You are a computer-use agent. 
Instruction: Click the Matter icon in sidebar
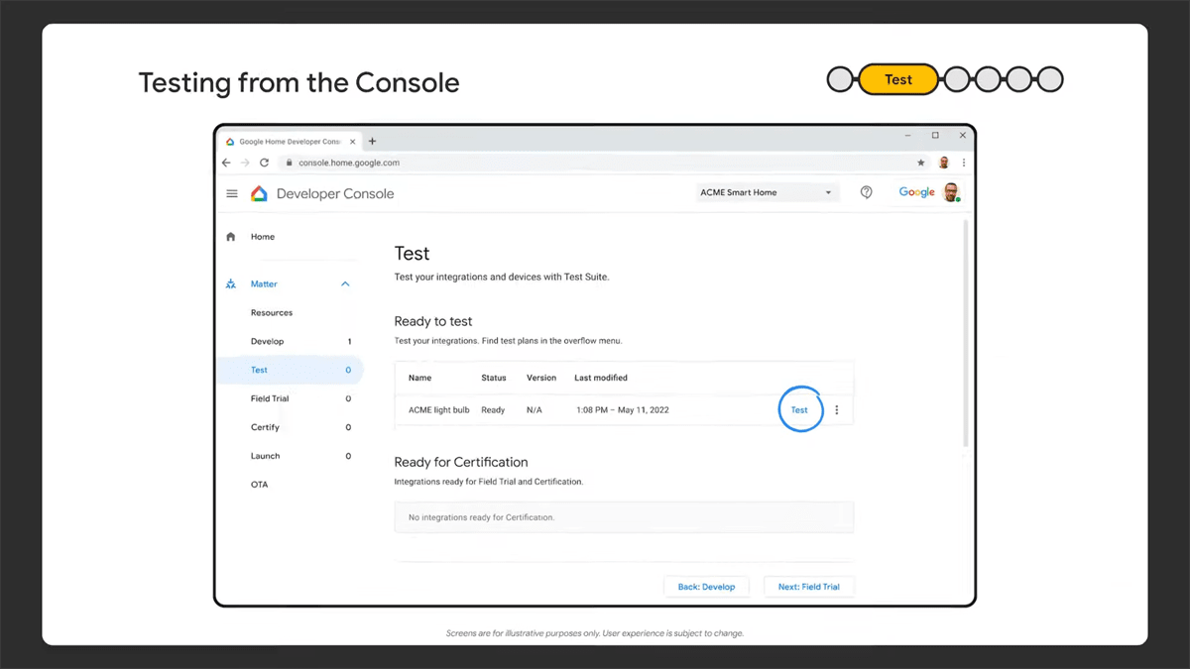[x=231, y=284]
